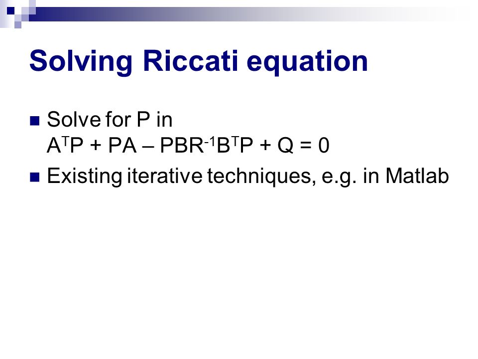Click the '= 0' at the equation end
This screenshot has height=359, width=478.
tap(315, 145)
